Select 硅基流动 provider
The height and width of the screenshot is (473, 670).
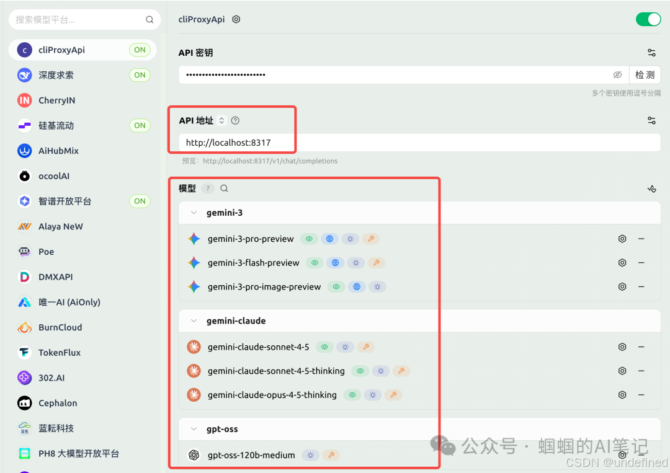coord(83,125)
